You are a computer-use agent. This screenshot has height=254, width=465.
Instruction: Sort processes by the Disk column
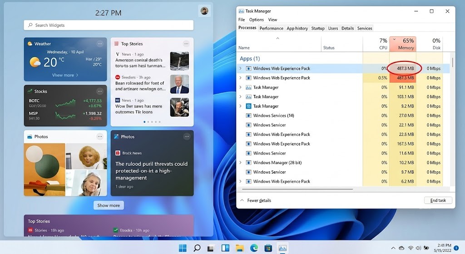[430, 44]
